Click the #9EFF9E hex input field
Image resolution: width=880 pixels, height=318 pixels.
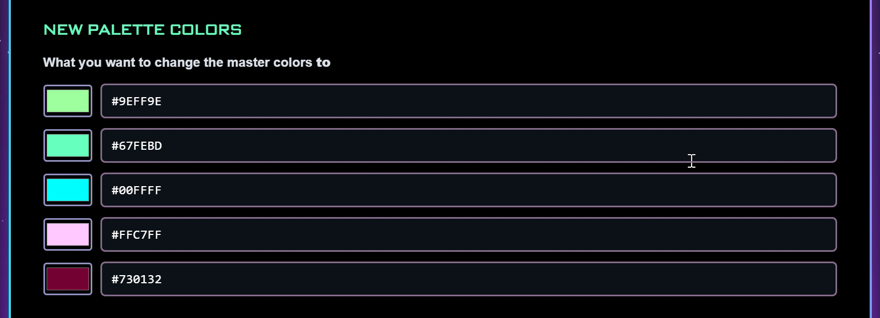click(x=468, y=101)
